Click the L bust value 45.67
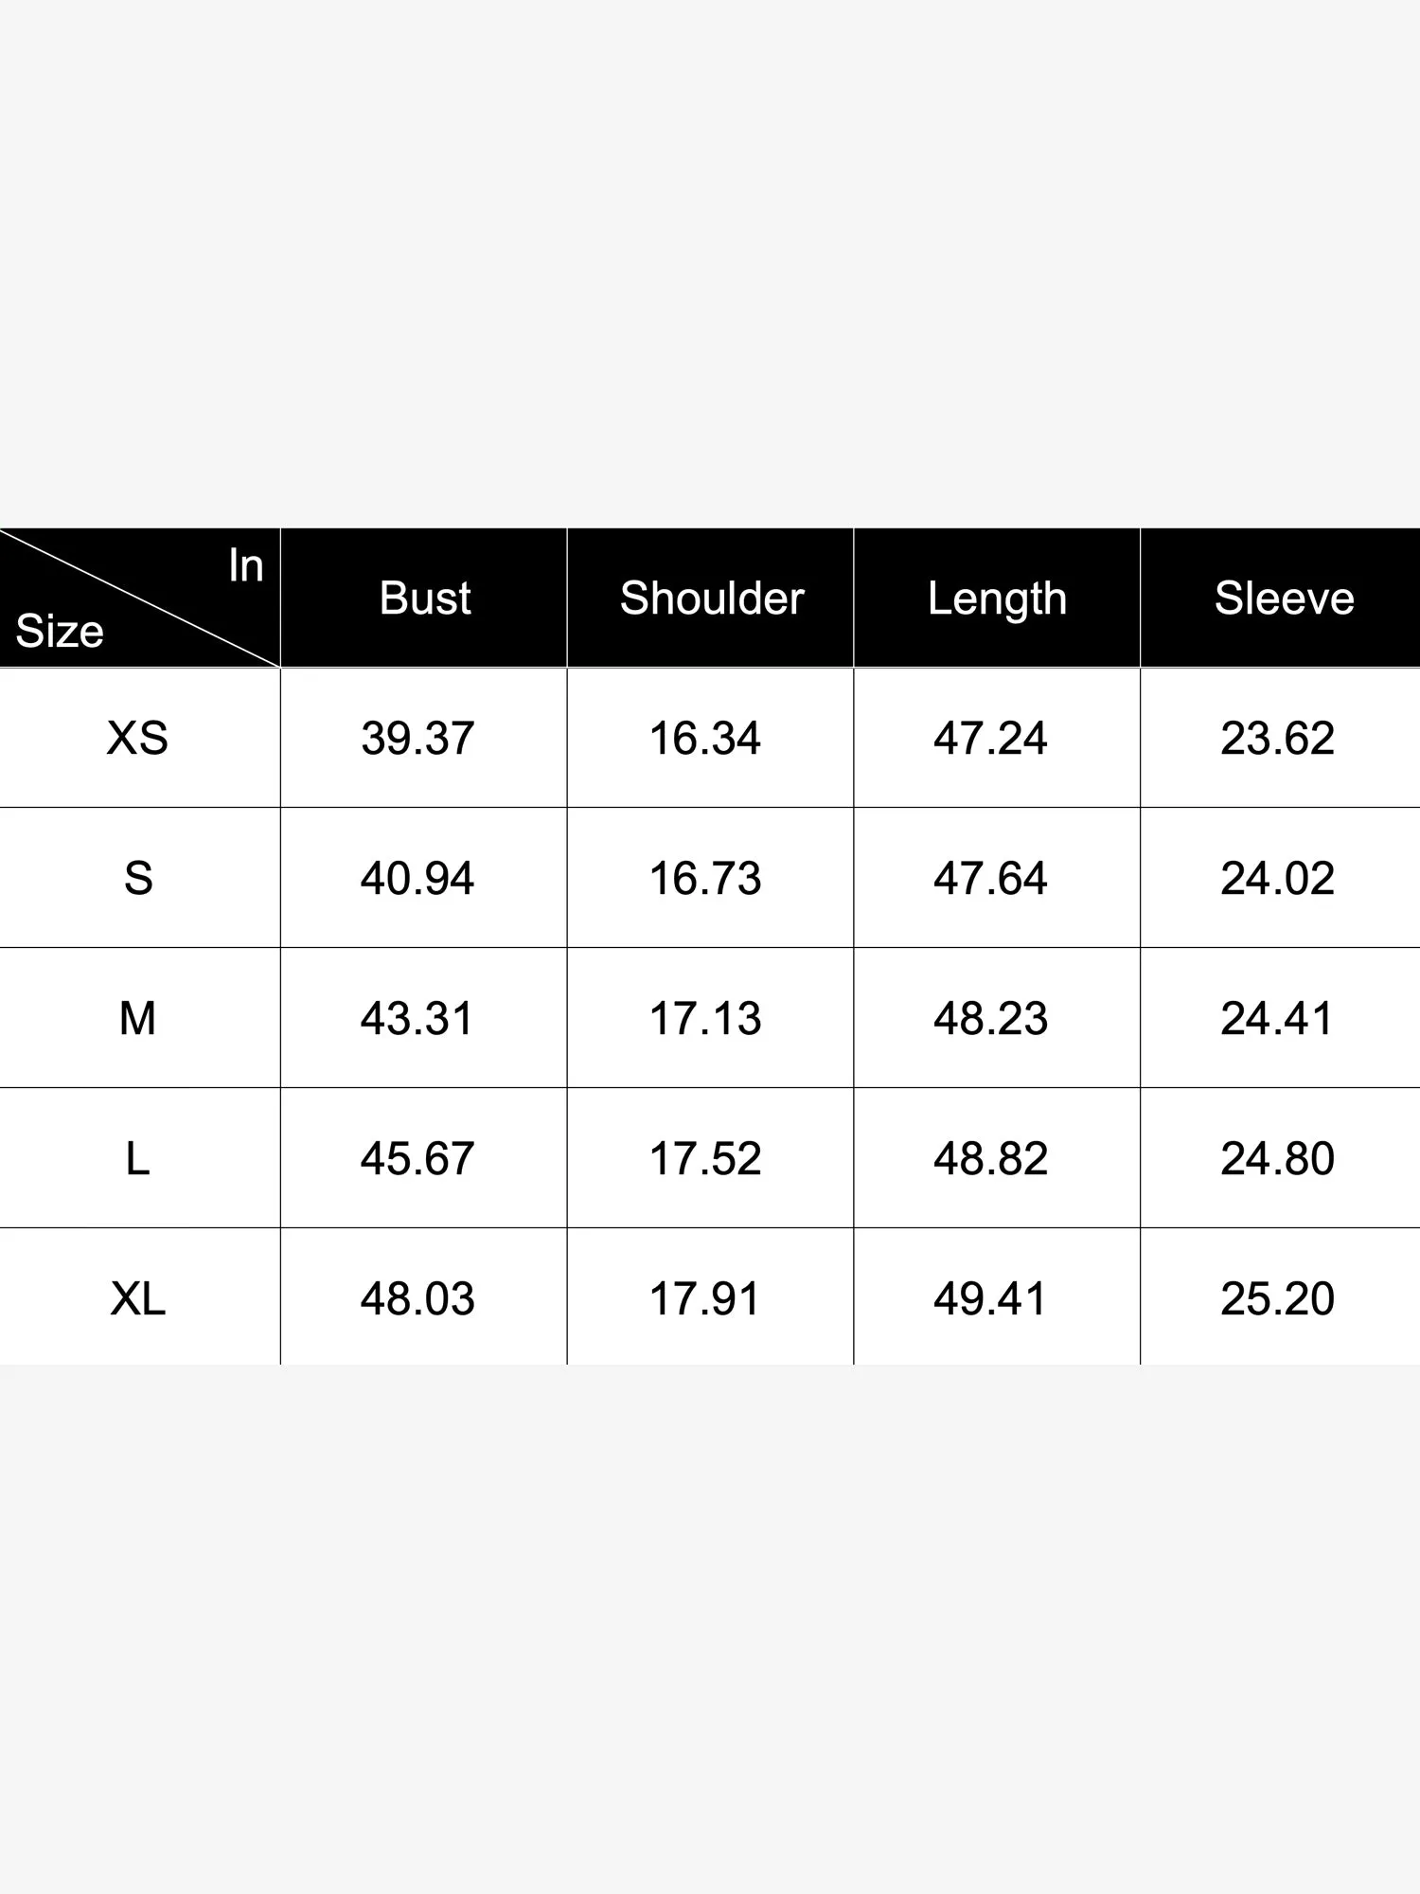 [x=417, y=1158]
